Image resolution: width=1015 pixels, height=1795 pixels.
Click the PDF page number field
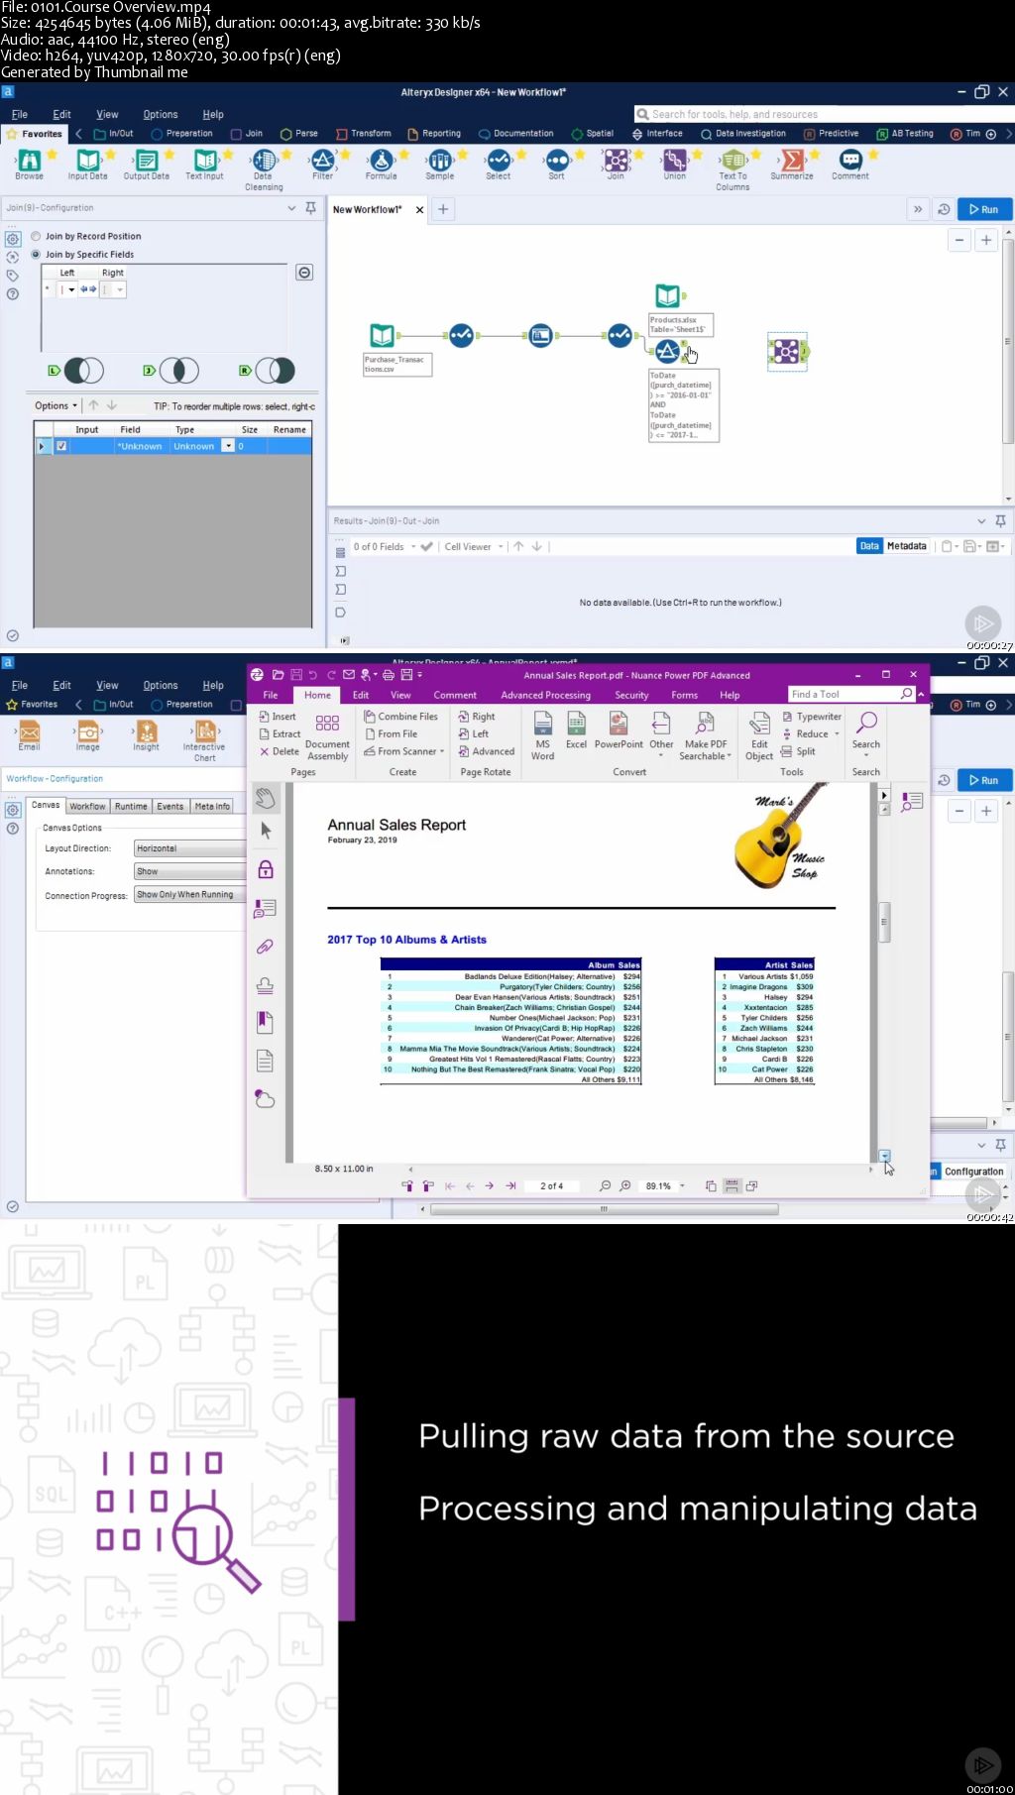click(551, 1185)
